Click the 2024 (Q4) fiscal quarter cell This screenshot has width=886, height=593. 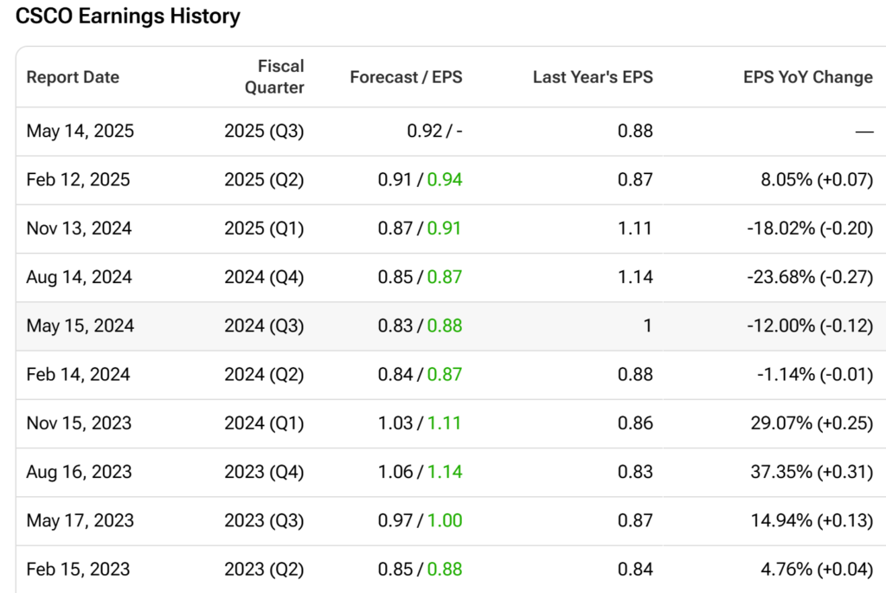click(264, 277)
